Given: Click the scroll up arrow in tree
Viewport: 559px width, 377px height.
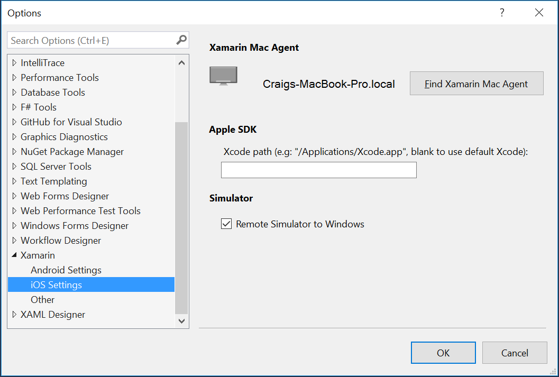Looking at the screenshot, I should pos(181,63).
